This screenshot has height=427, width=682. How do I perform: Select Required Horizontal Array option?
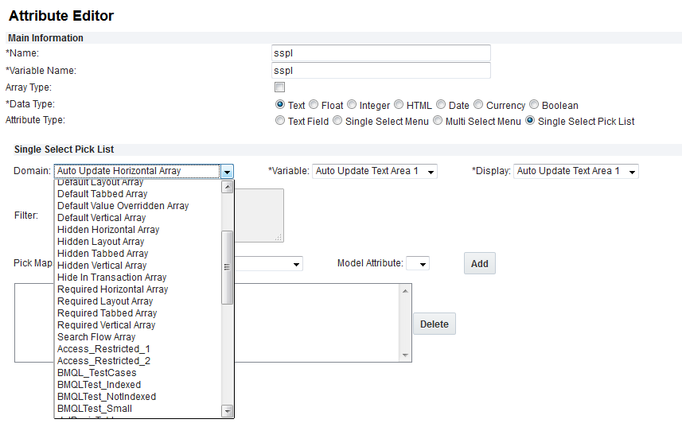[x=138, y=289]
